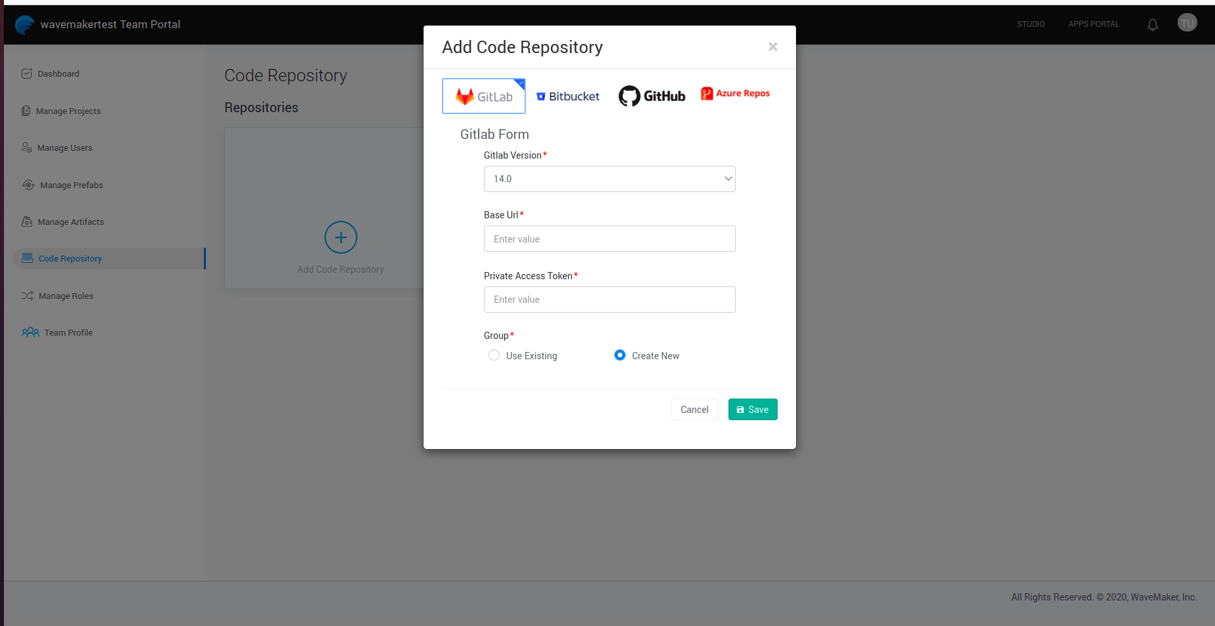Choose the Bitbucket provider logo
The width and height of the screenshot is (1215, 626).
568,96
